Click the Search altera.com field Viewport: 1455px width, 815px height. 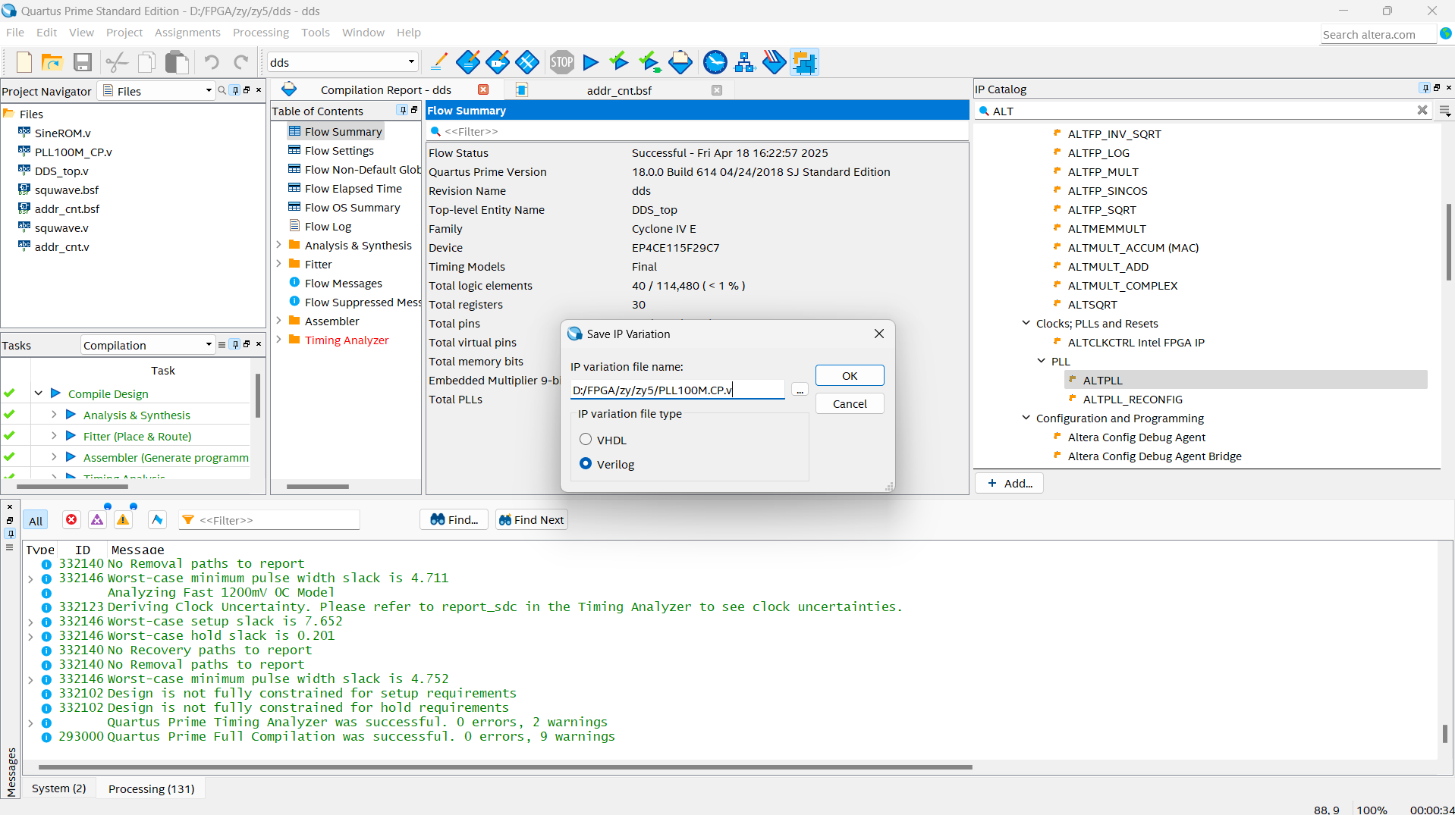click(x=1378, y=35)
